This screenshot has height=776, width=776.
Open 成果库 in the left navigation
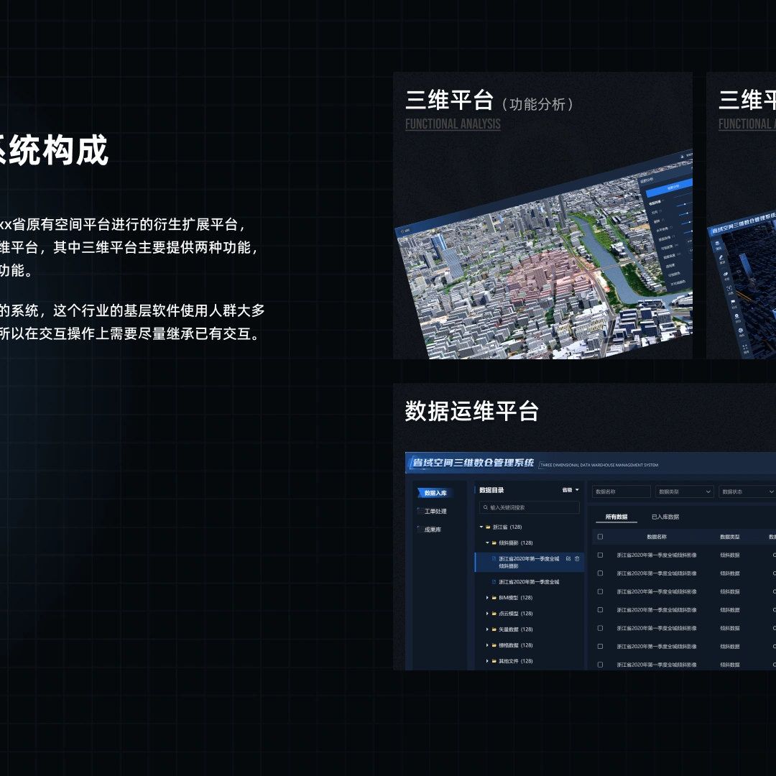point(430,530)
